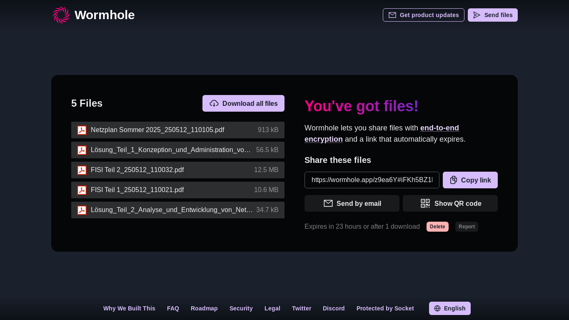Click the expiry notice text
Screen dimensions: 569x320
pos(362,227)
